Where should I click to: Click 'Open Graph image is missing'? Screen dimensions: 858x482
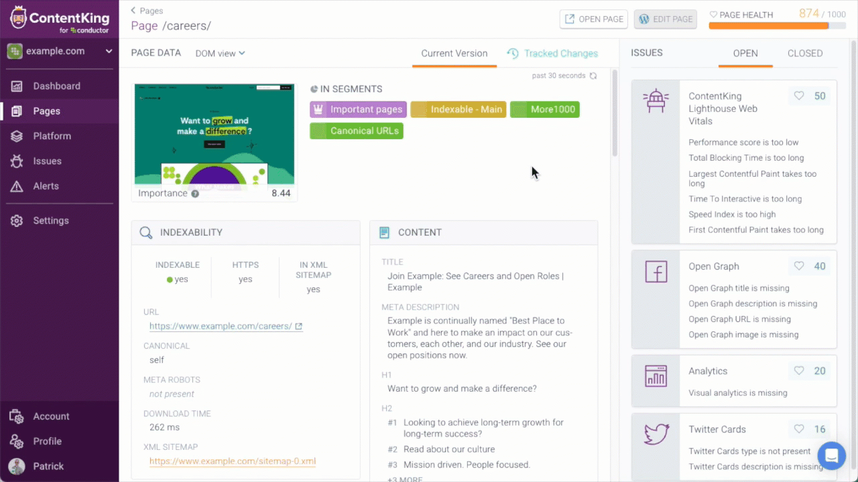point(743,335)
